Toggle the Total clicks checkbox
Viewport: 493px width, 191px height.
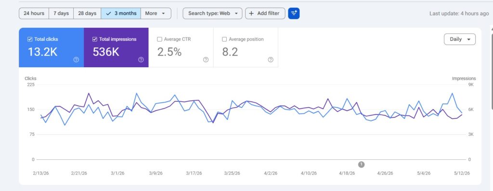[30, 39]
